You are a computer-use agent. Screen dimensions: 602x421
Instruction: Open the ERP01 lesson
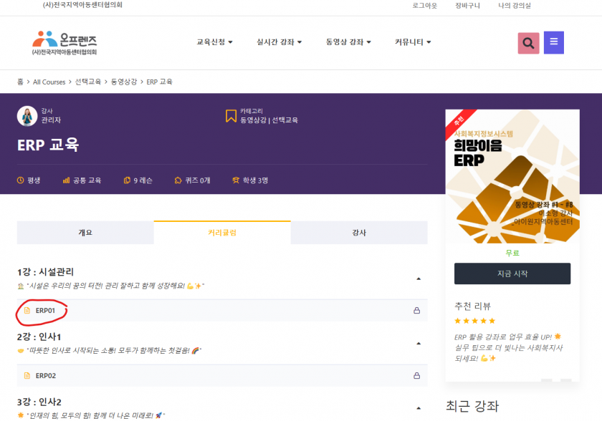pos(222,311)
